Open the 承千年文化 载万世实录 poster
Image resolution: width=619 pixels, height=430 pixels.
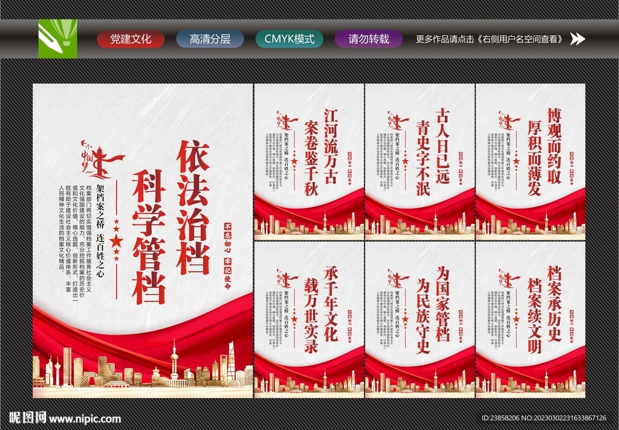309,319
